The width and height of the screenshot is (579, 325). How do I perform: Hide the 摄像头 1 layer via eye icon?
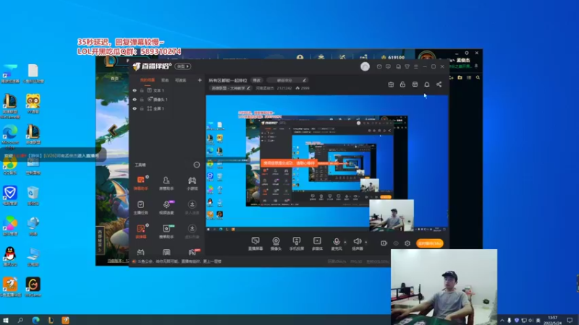tap(135, 100)
